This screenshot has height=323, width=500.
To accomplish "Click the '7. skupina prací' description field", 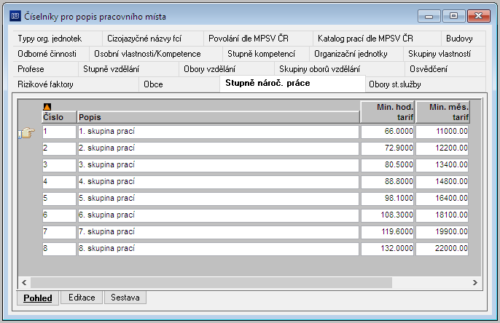I will click(219, 232).
